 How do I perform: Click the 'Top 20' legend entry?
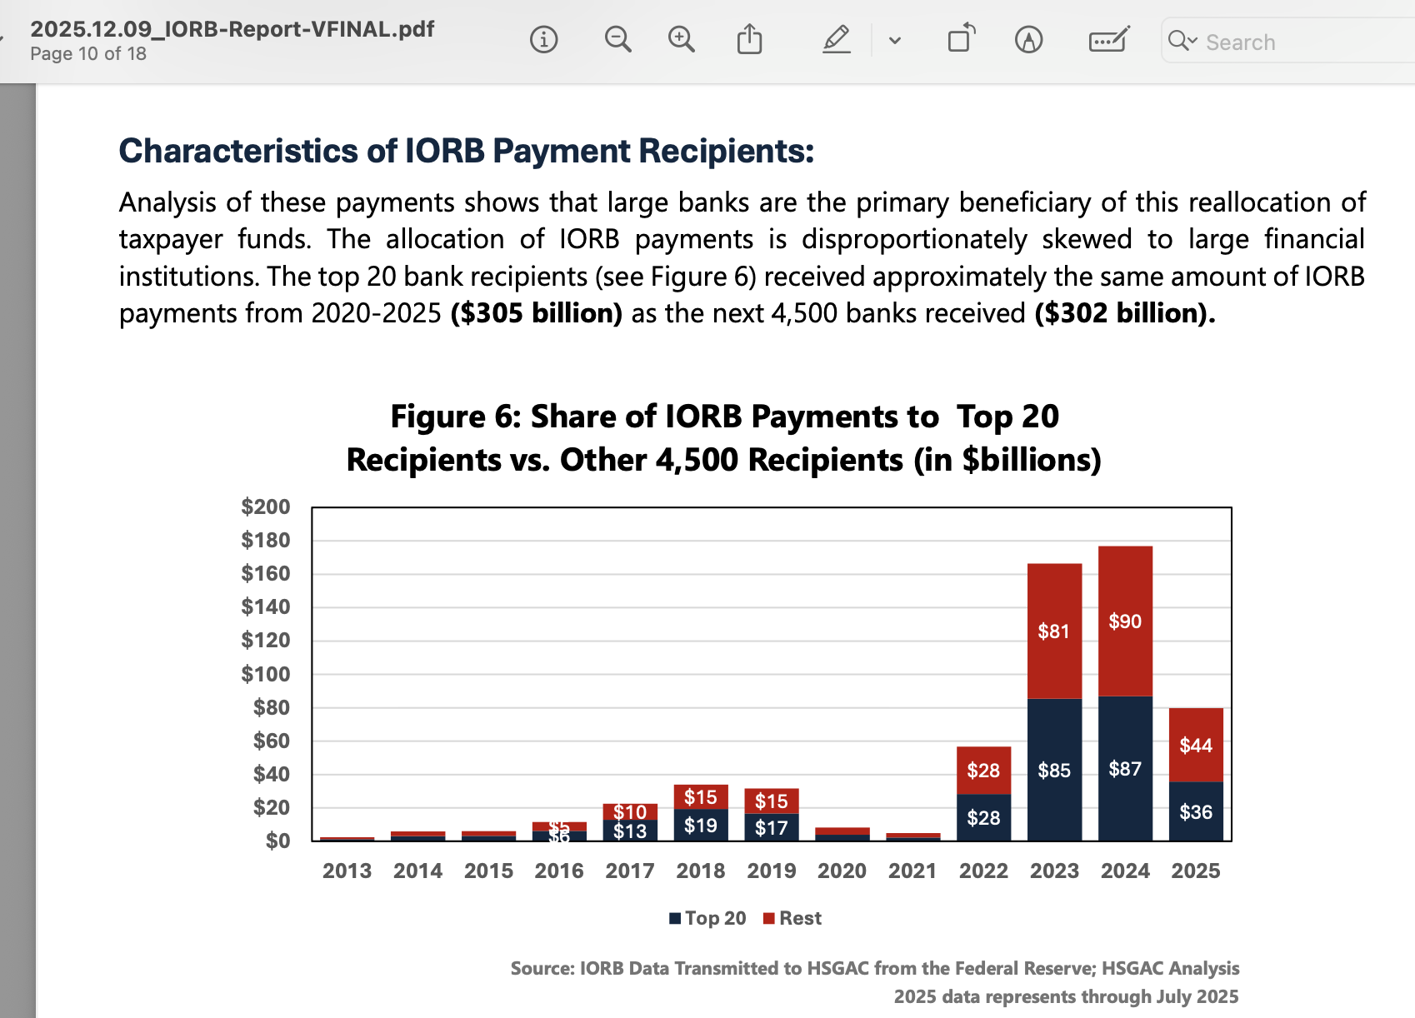707,918
